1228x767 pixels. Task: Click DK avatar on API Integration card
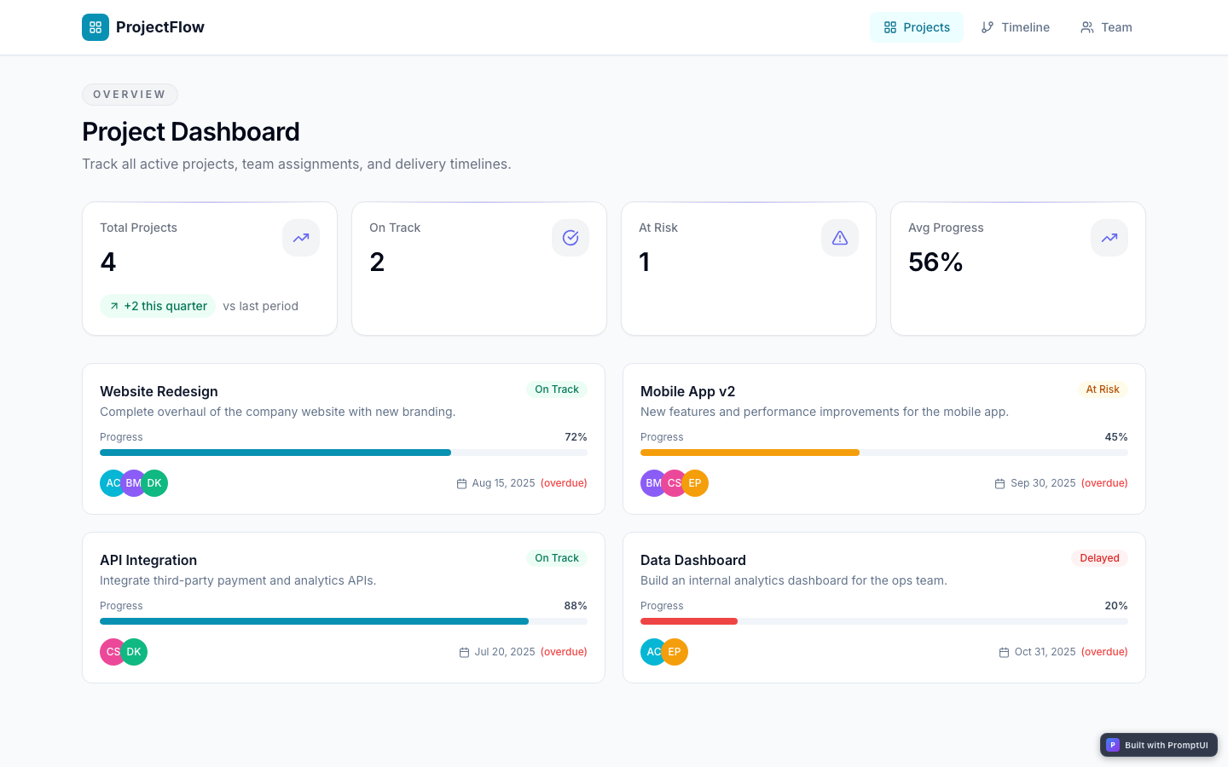point(134,652)
